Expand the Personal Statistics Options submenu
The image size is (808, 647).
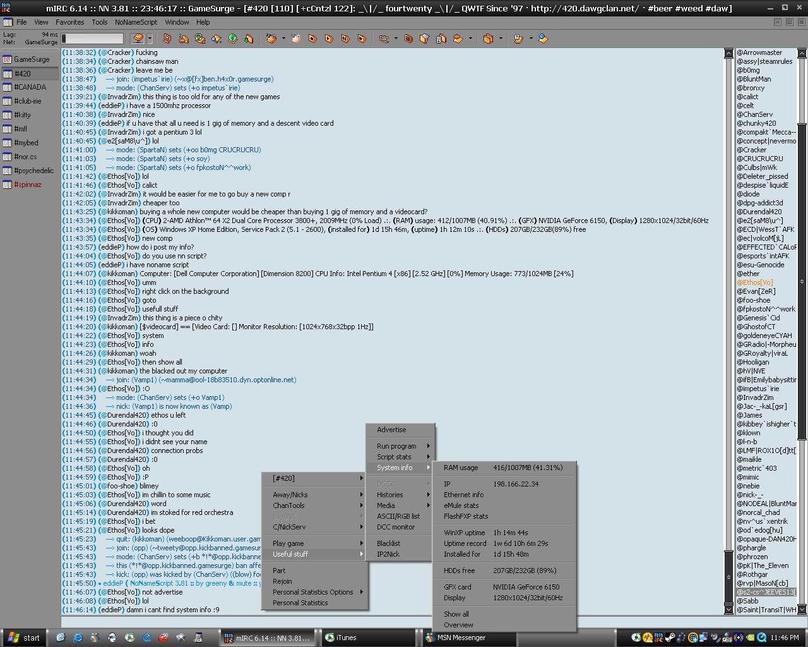click(x=314, y=592)
